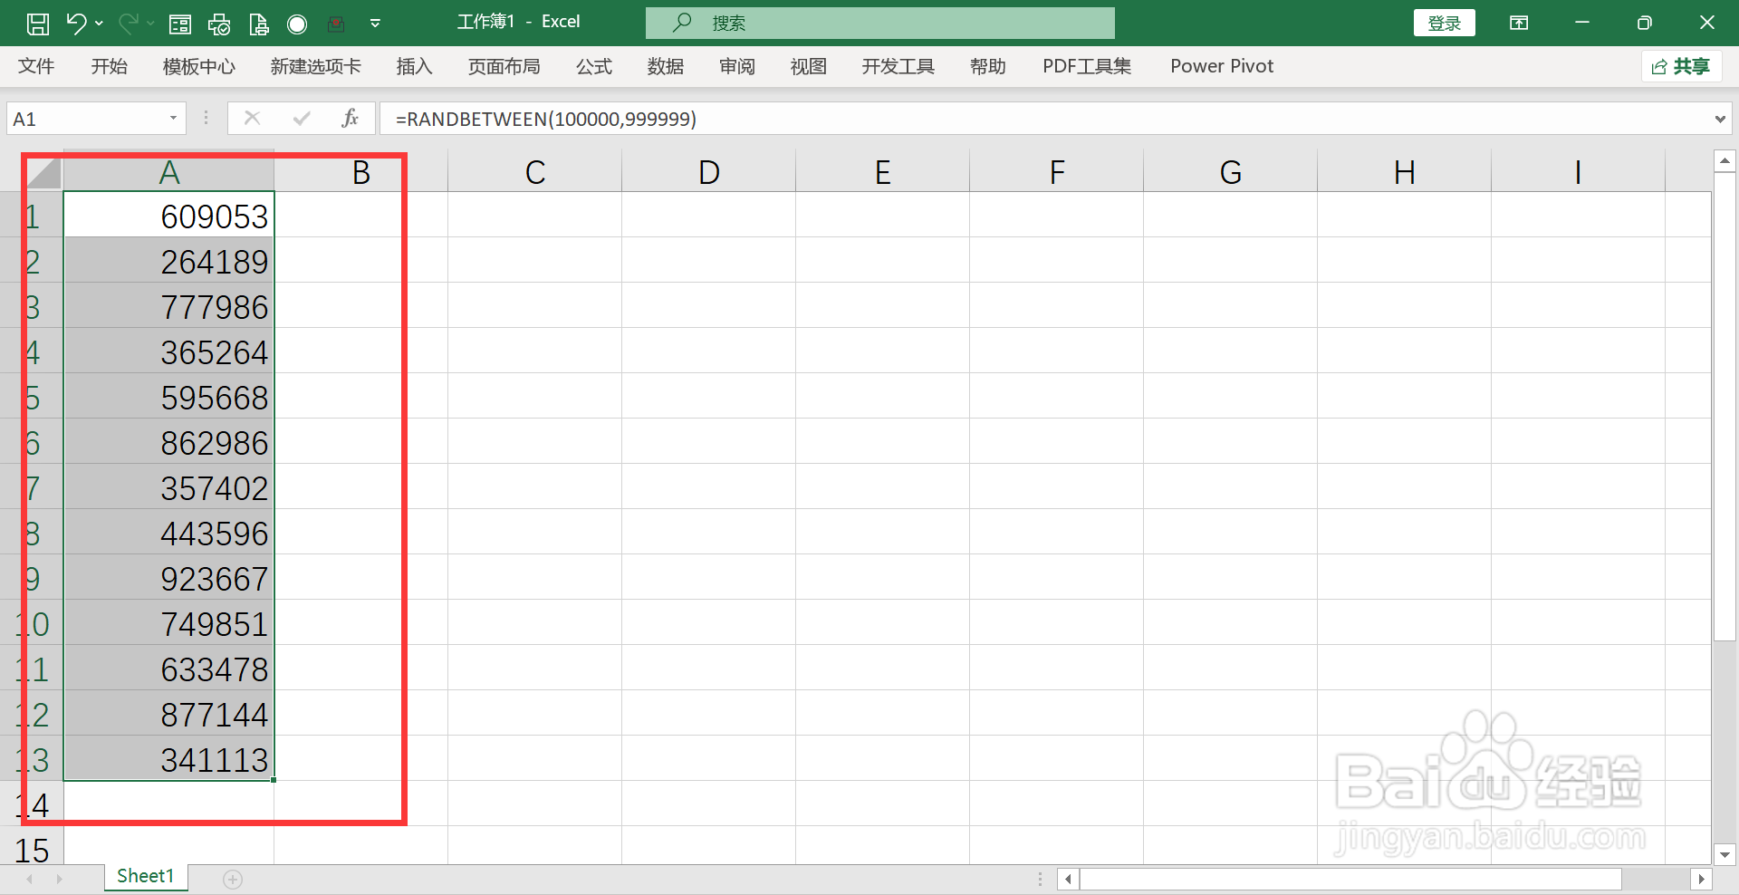Image resolution: width=1739 pixels, height=895 pixels.
Task: Click the vertical scrollbar down arrow
Action: 1725,854
